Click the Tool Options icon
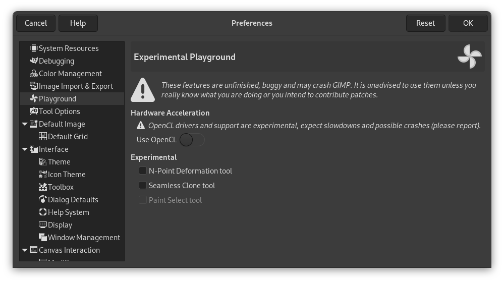504x282 pixels. pos(34,111)
